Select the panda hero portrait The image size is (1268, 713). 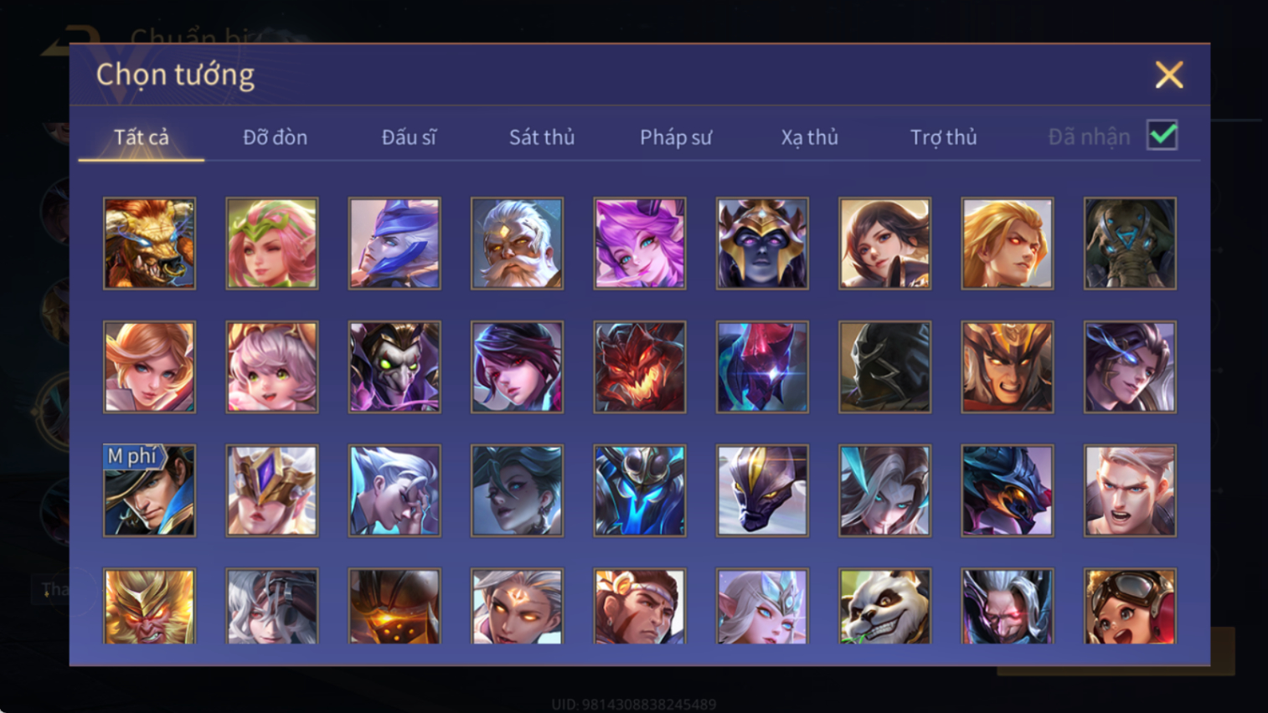[884, 606]
